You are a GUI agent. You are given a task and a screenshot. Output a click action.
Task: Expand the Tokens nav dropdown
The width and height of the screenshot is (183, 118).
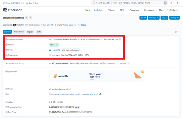[x=112, y=10]
